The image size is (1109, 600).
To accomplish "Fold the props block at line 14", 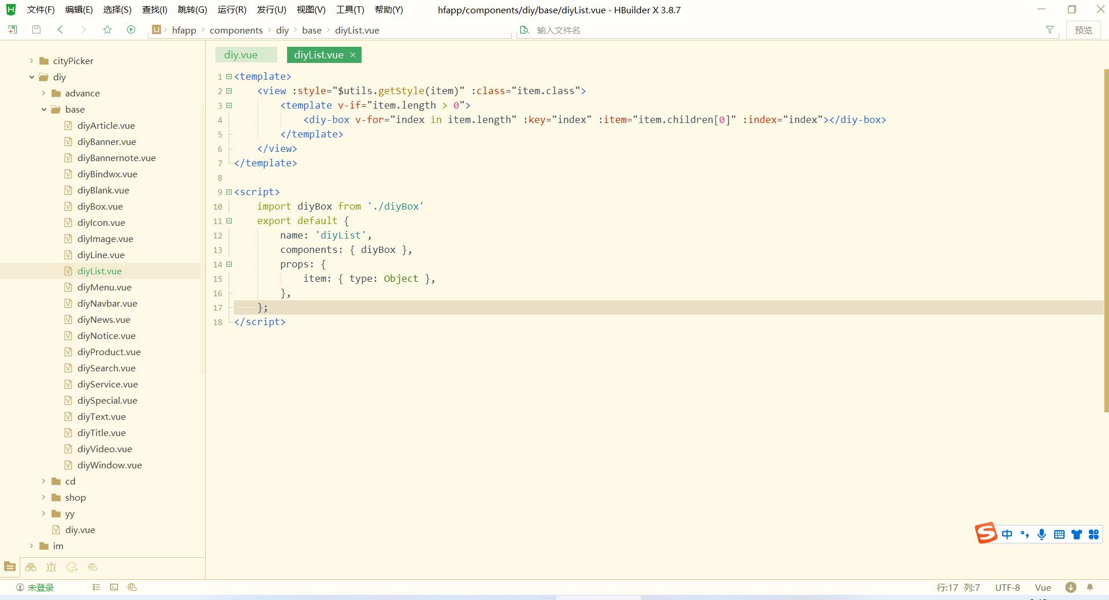I will point(229,264).
